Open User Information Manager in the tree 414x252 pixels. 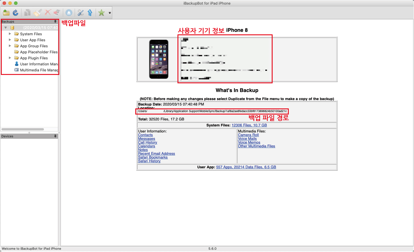[x=39, y=64]
